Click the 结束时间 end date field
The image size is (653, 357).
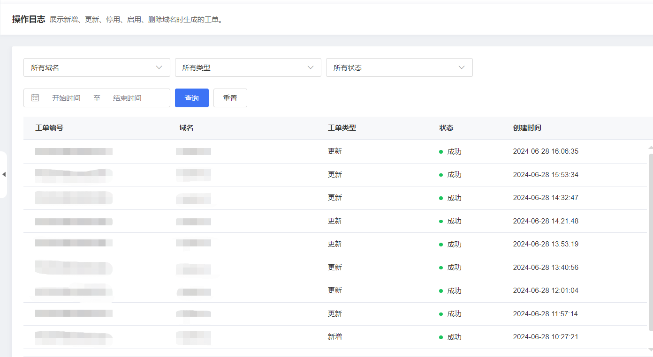tap(127, 98)
